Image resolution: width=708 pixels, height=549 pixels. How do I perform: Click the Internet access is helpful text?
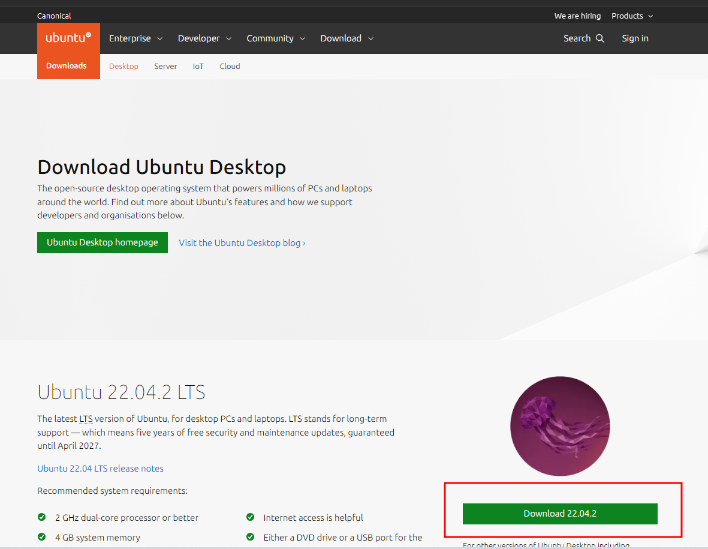tap(314, 518)
